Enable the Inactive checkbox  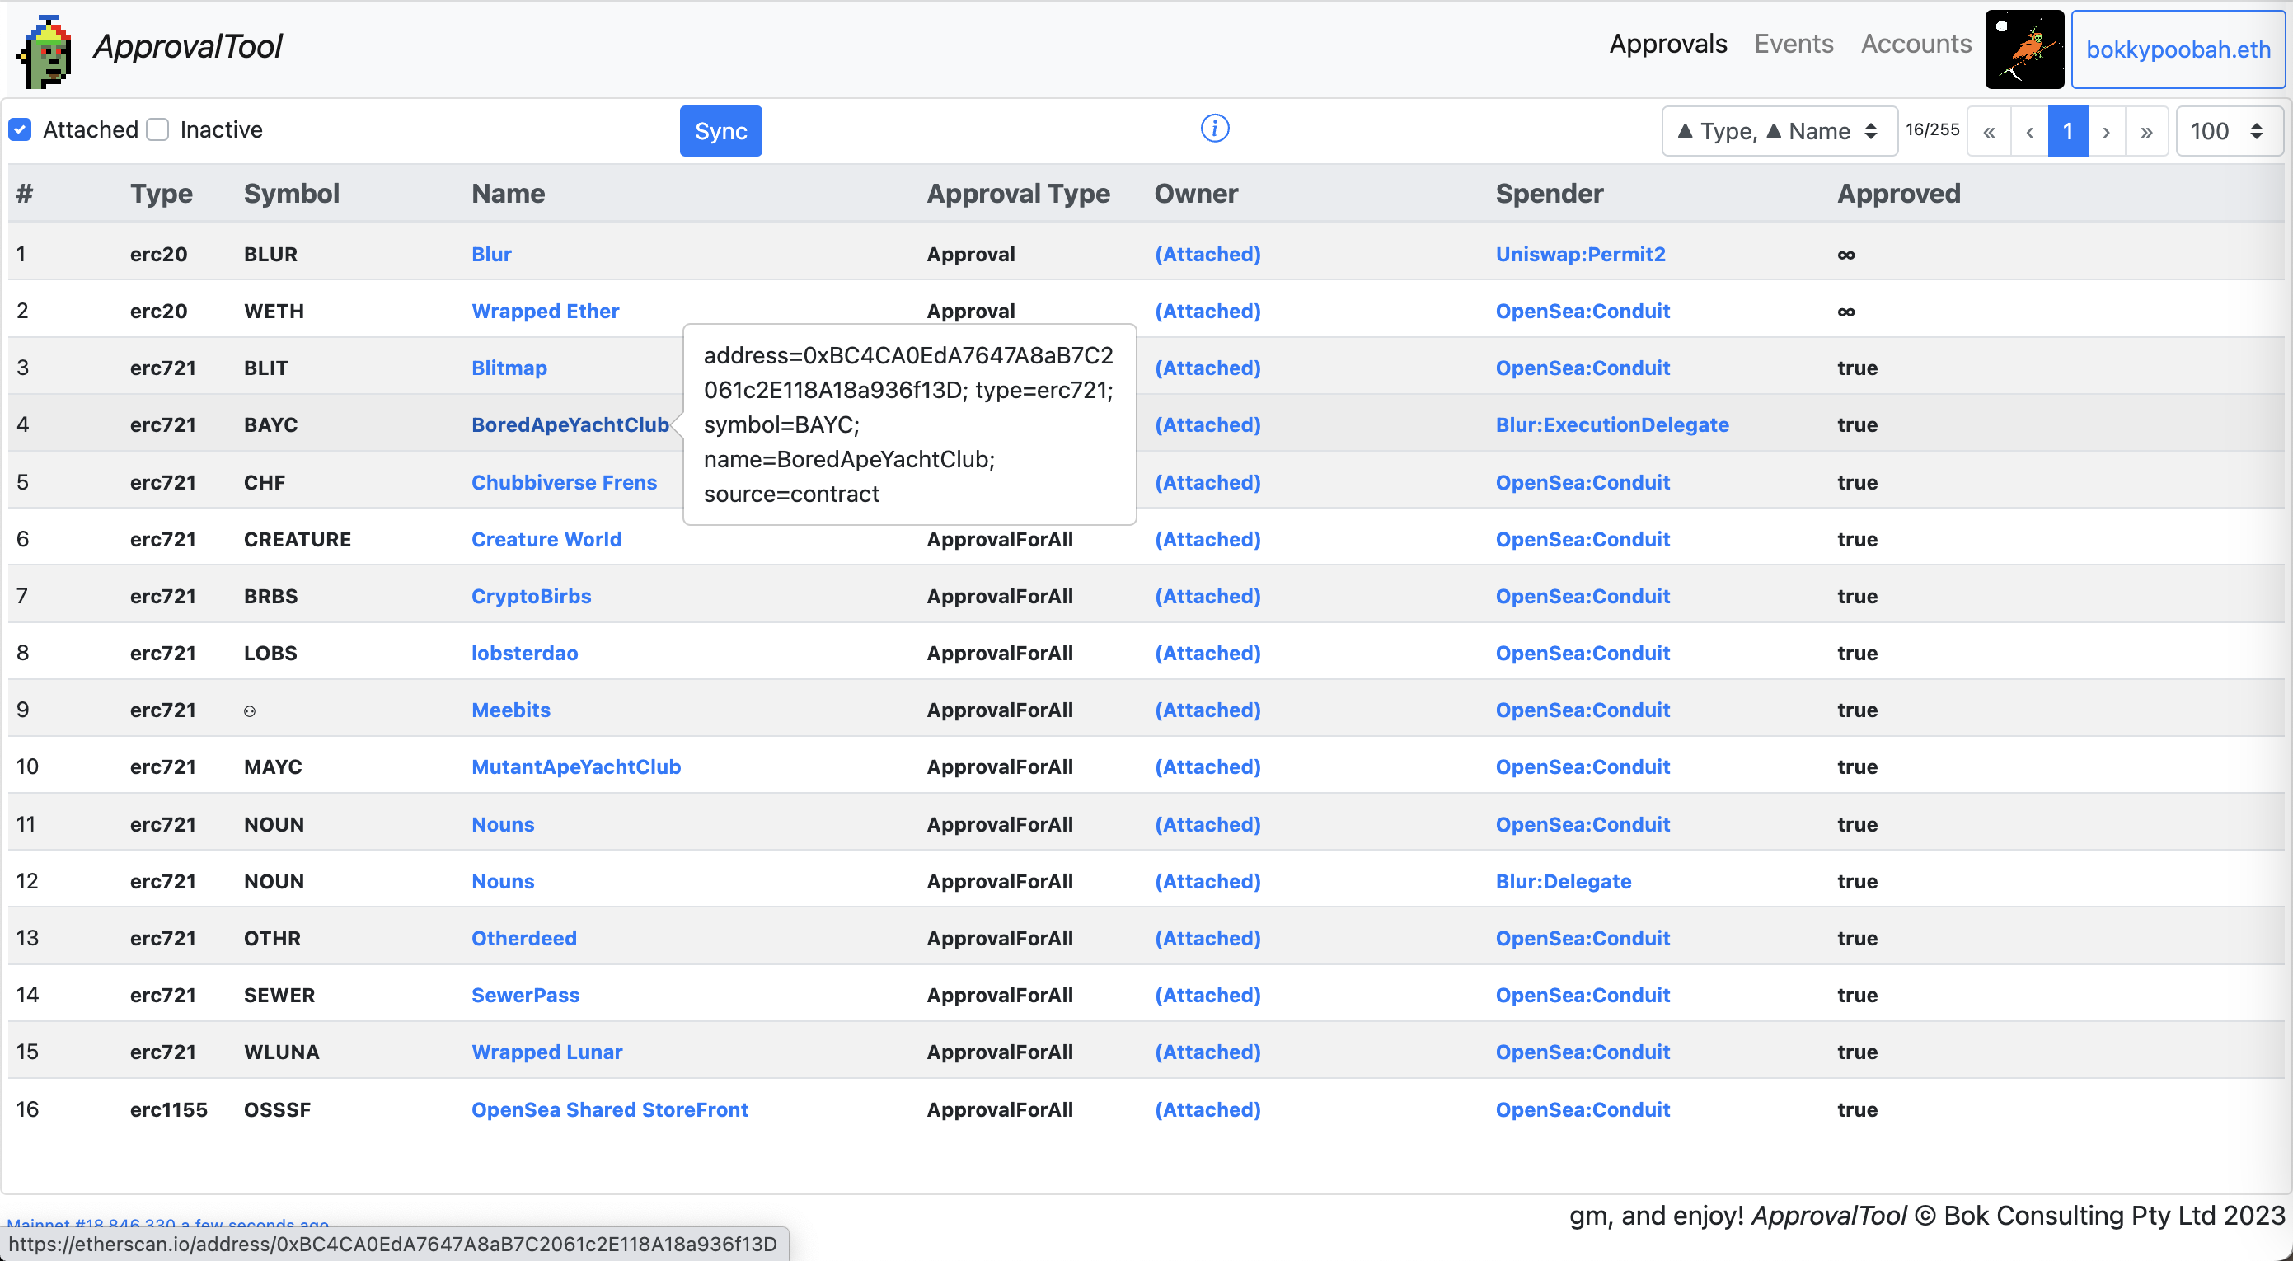pyautogui.click(x=158, y=130)
